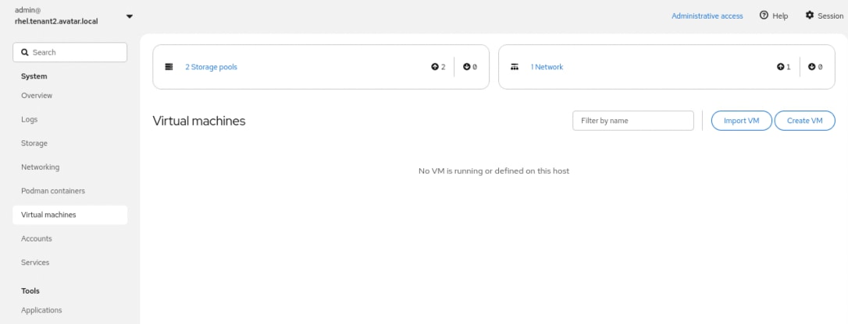Click the Network topology icon
The image size is (848, 324).
point(515,67)
